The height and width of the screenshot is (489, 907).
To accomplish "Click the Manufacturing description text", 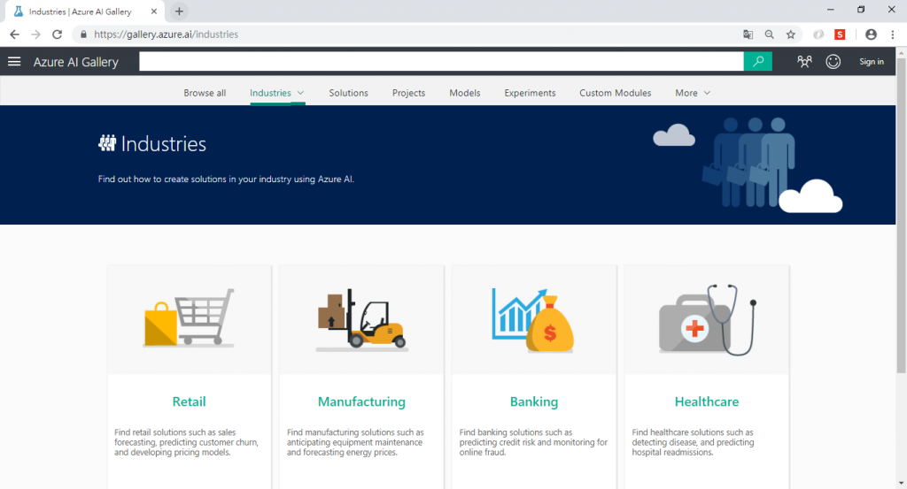I will tap(355, 442).
